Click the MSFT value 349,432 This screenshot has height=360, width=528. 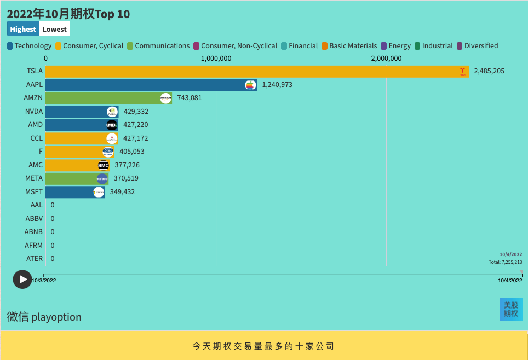(122, 192)
